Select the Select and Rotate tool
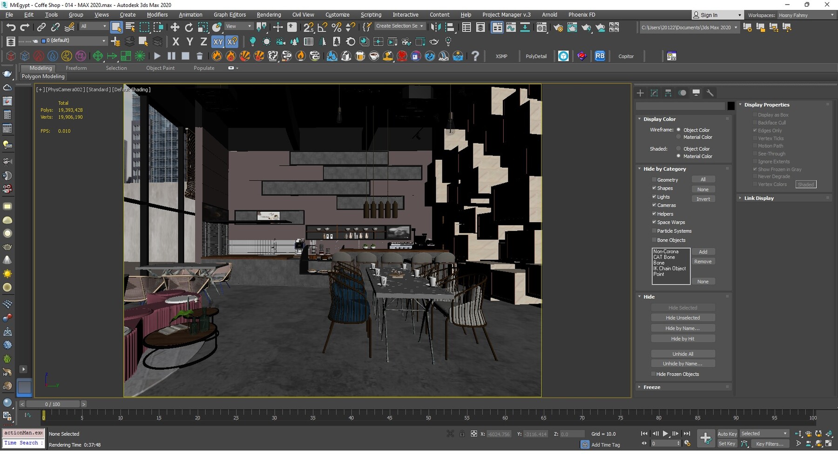Viewport: 838px width, 454px height. tap(189, 27)
